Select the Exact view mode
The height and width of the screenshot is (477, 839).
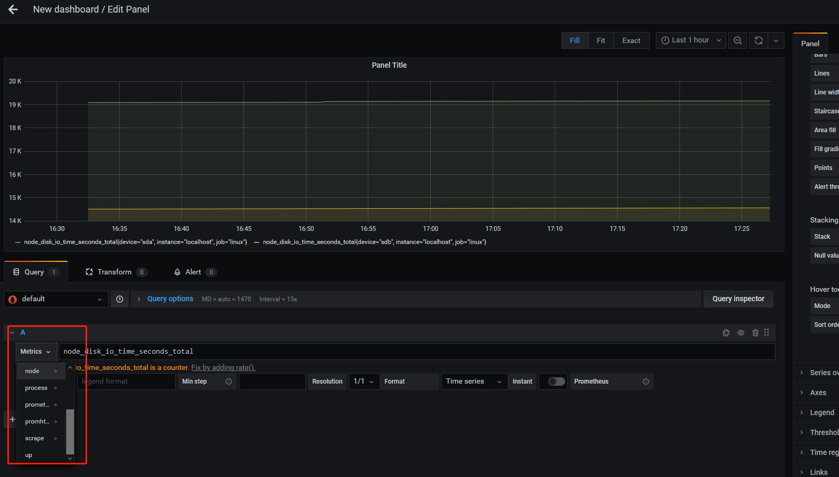point(631,40)
